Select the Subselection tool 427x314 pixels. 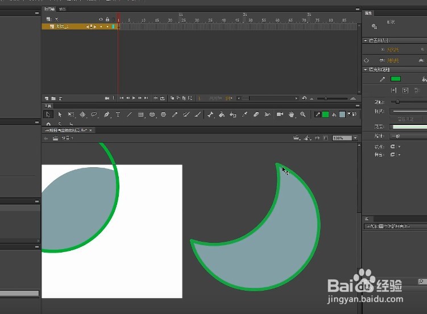60,114
